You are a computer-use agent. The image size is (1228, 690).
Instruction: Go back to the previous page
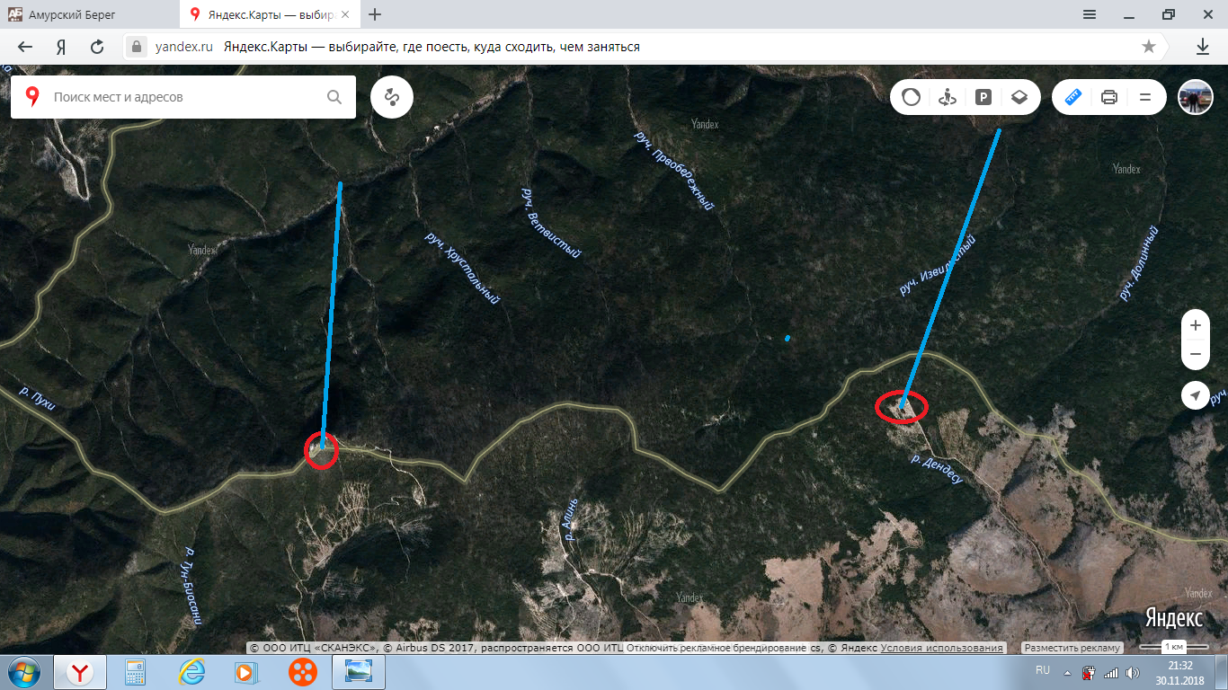[x=25, y=47]
